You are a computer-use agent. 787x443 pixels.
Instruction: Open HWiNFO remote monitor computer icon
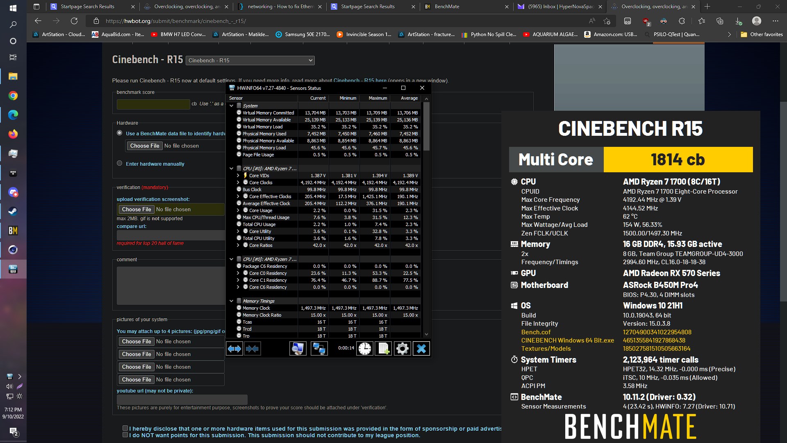298,349
